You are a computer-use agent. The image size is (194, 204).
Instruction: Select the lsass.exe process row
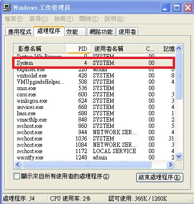coord(94,113)
